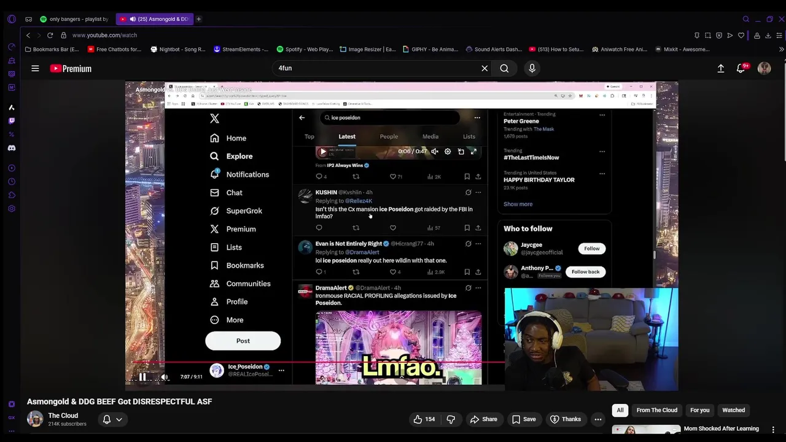Image resolution: width=786 pixels, height=442 pixels.
Task: Switch to only bangers Spotify tab
Action: tap(74, 19)
